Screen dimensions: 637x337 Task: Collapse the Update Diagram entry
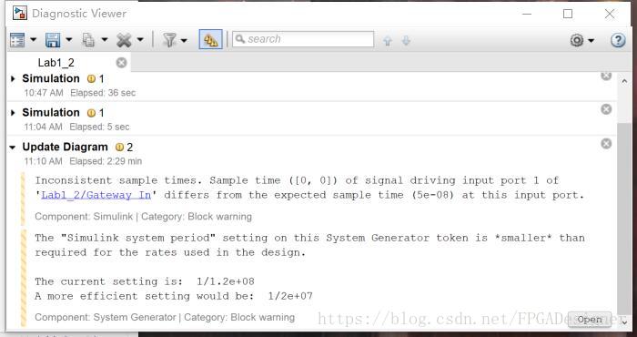[13, 148]
